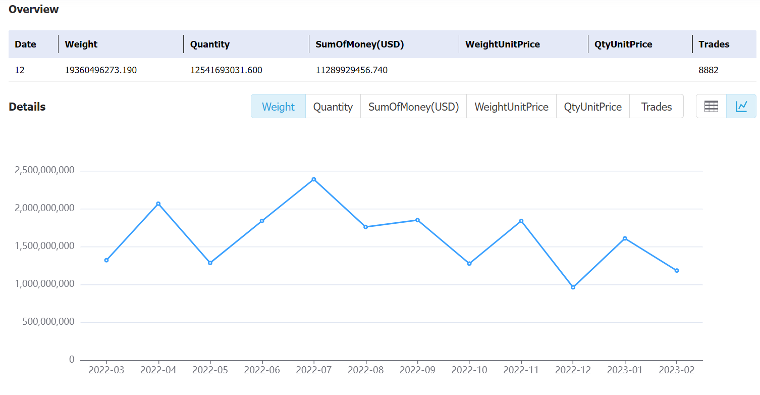The width and height of the screenshot is (760, 395).
Task: Select the SumOfMoney(USD) tab
Action: [414, 107]
